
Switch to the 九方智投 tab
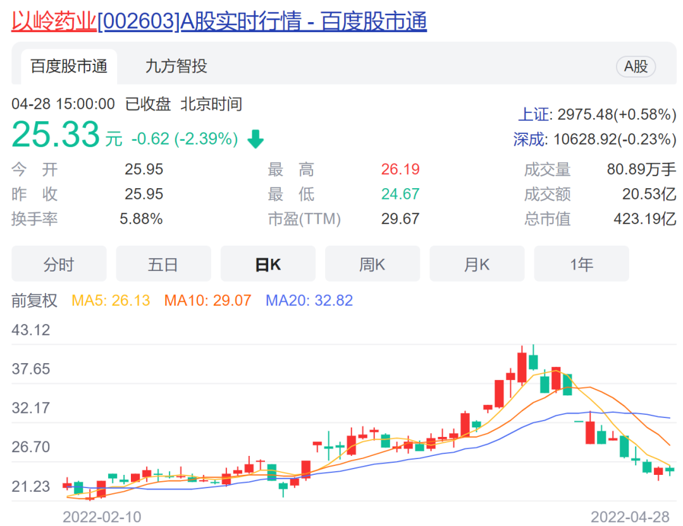(176, 66)
